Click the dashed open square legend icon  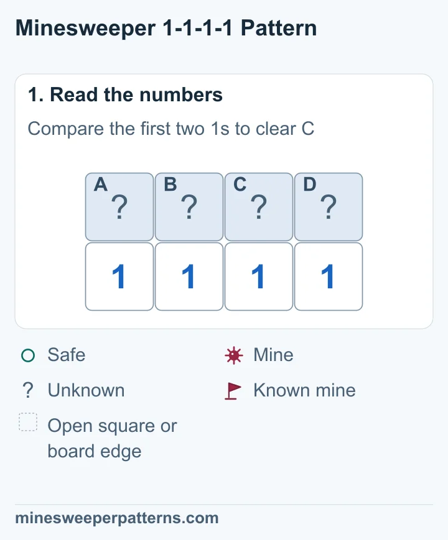click(28, 422)
